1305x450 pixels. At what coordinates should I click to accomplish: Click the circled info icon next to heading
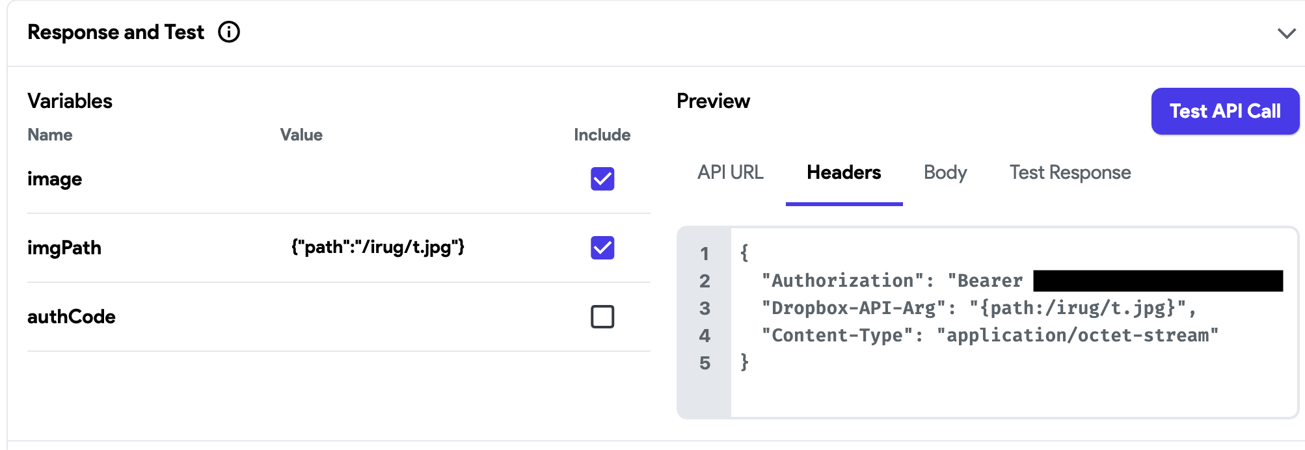coord(229,32)
